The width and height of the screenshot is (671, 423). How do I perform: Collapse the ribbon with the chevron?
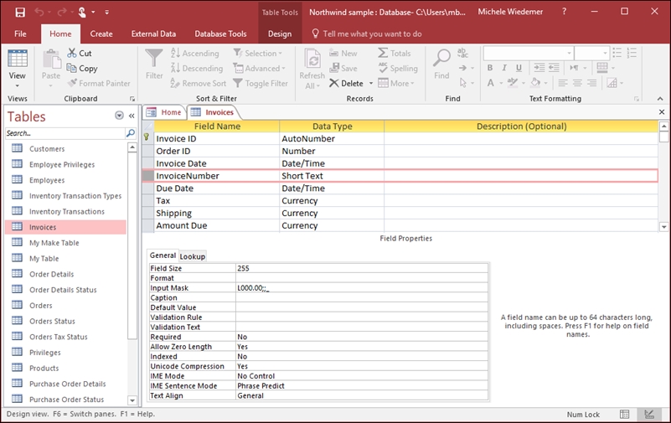660,98
